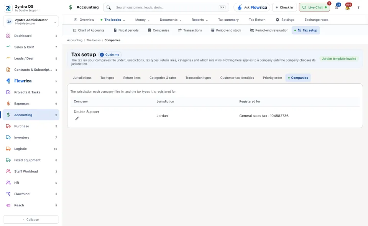This screenshot has height=226, width=368.
Task: Click the help question mark icon
Action: [358, 8]
